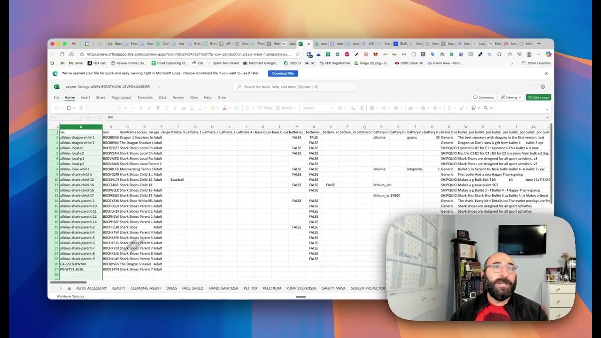Open the Draw ribbon tab
This screenshot has width=601, height=338.
pyautogui.click(x=222, y=98)
